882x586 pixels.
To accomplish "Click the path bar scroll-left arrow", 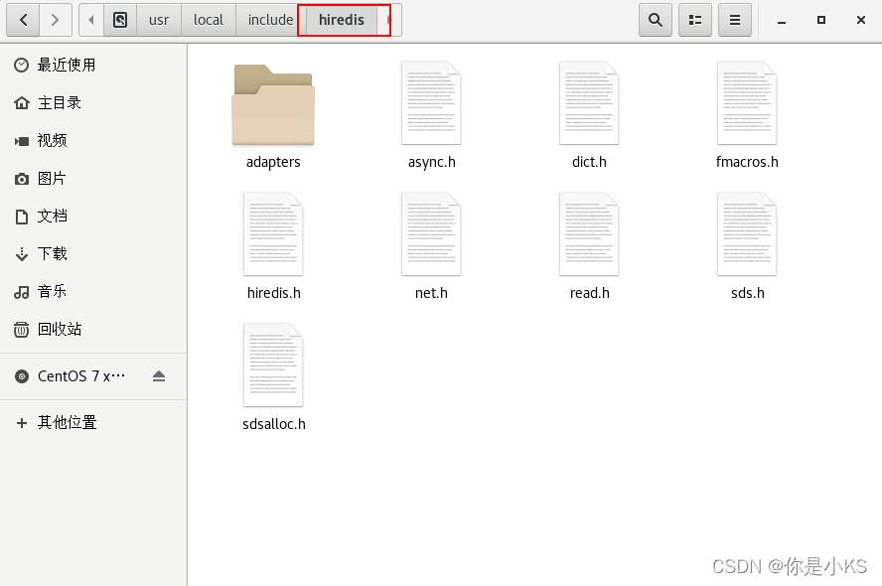I will pyautogui.click(x=91, y=20).
